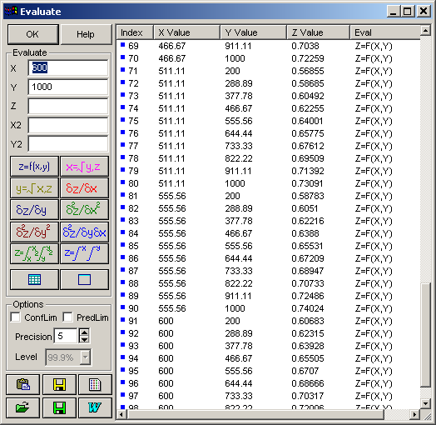Decrease Precision with the down arrow
The width and height of the screenshot is (436, 425).
coord(84,339)
